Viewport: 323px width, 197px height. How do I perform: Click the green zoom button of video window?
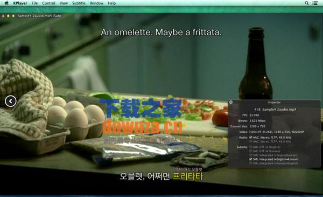pos(13,16)
